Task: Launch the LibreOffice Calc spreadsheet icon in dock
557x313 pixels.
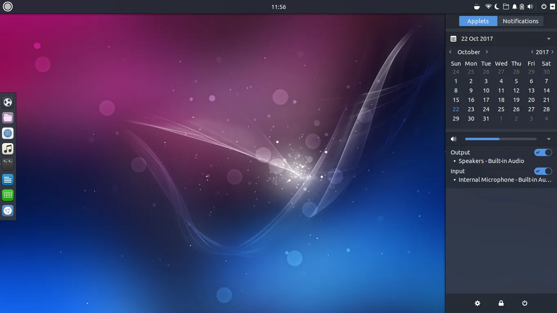Action: point(8,195)
